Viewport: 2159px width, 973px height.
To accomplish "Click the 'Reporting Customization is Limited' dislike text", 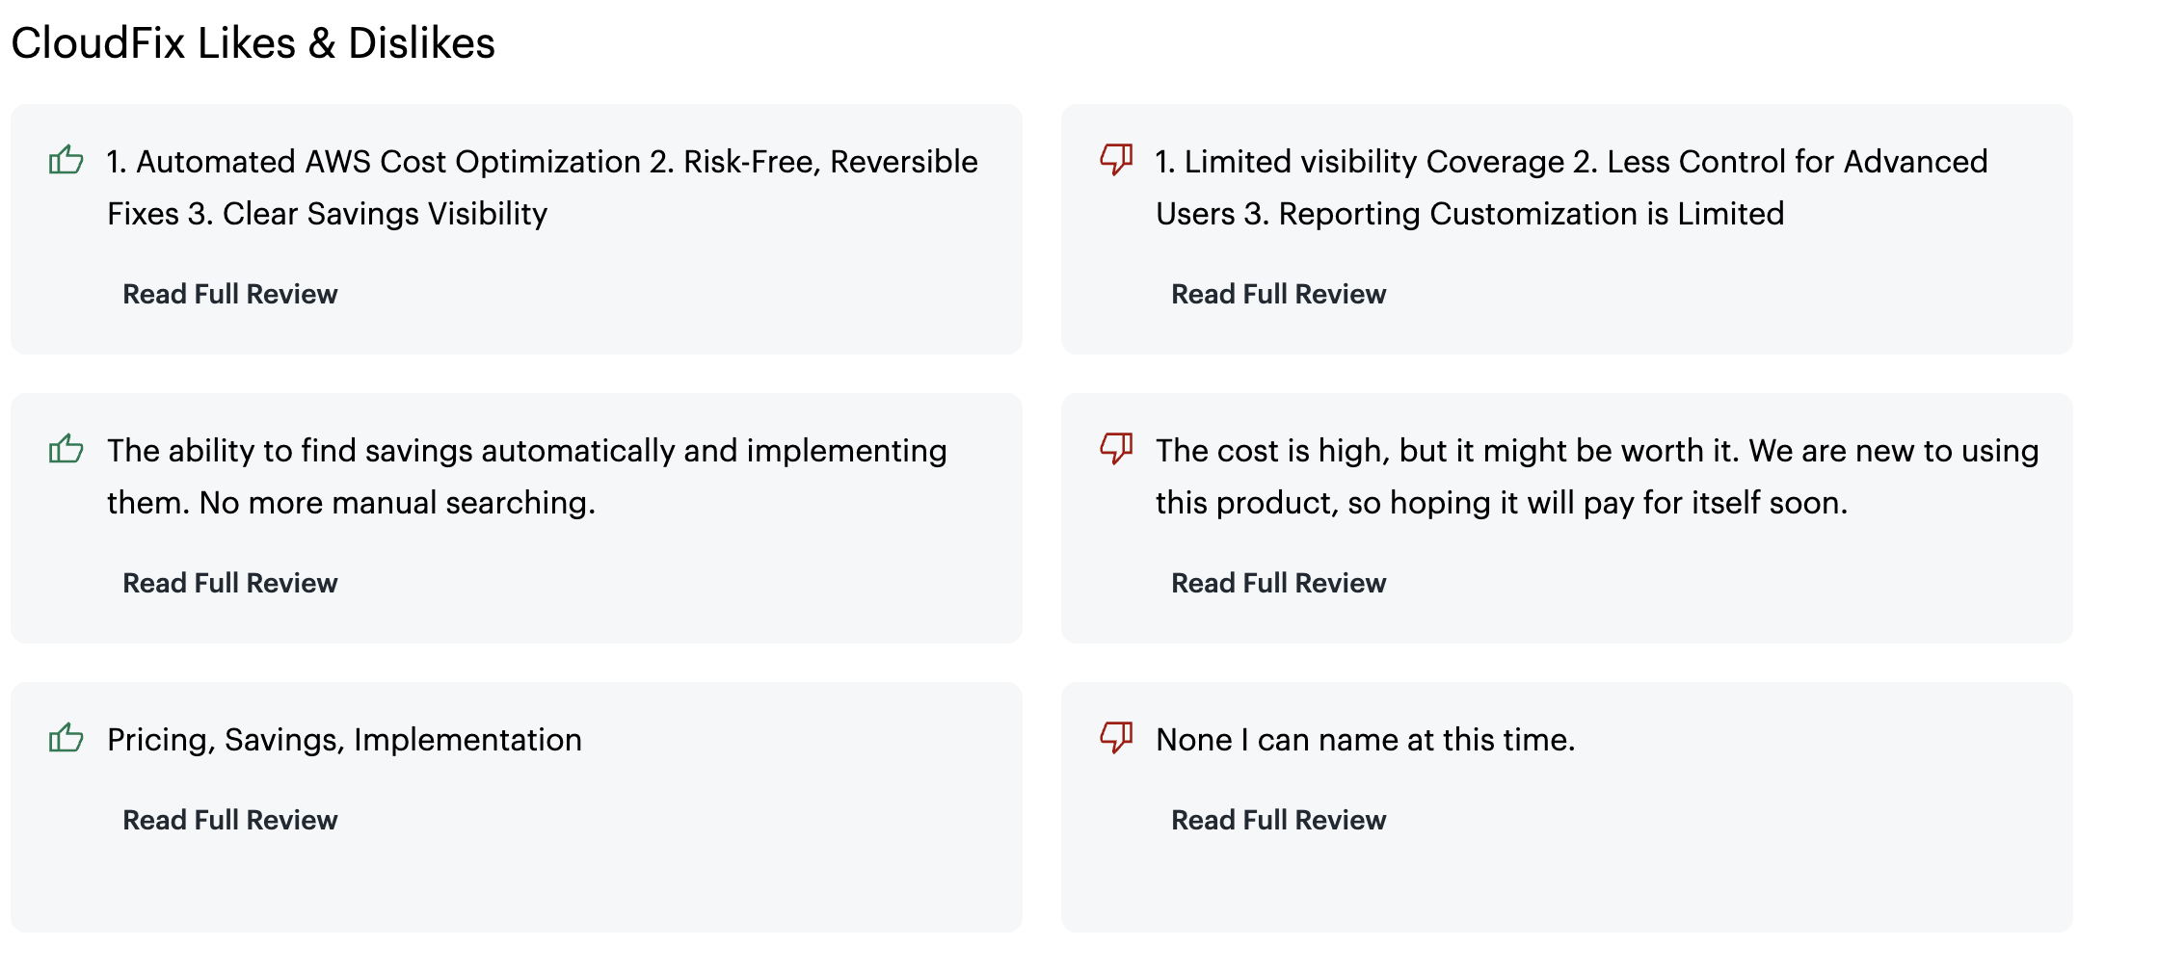I will 1531,214.
